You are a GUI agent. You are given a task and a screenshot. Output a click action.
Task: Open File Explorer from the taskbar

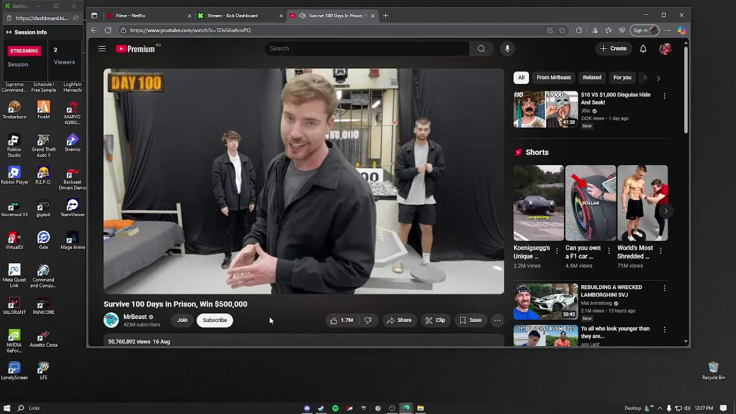[x=420, y=408]
